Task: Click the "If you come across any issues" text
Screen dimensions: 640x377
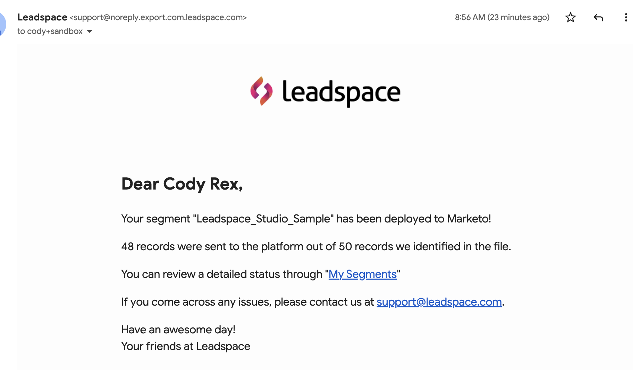Action: (247, 302)
